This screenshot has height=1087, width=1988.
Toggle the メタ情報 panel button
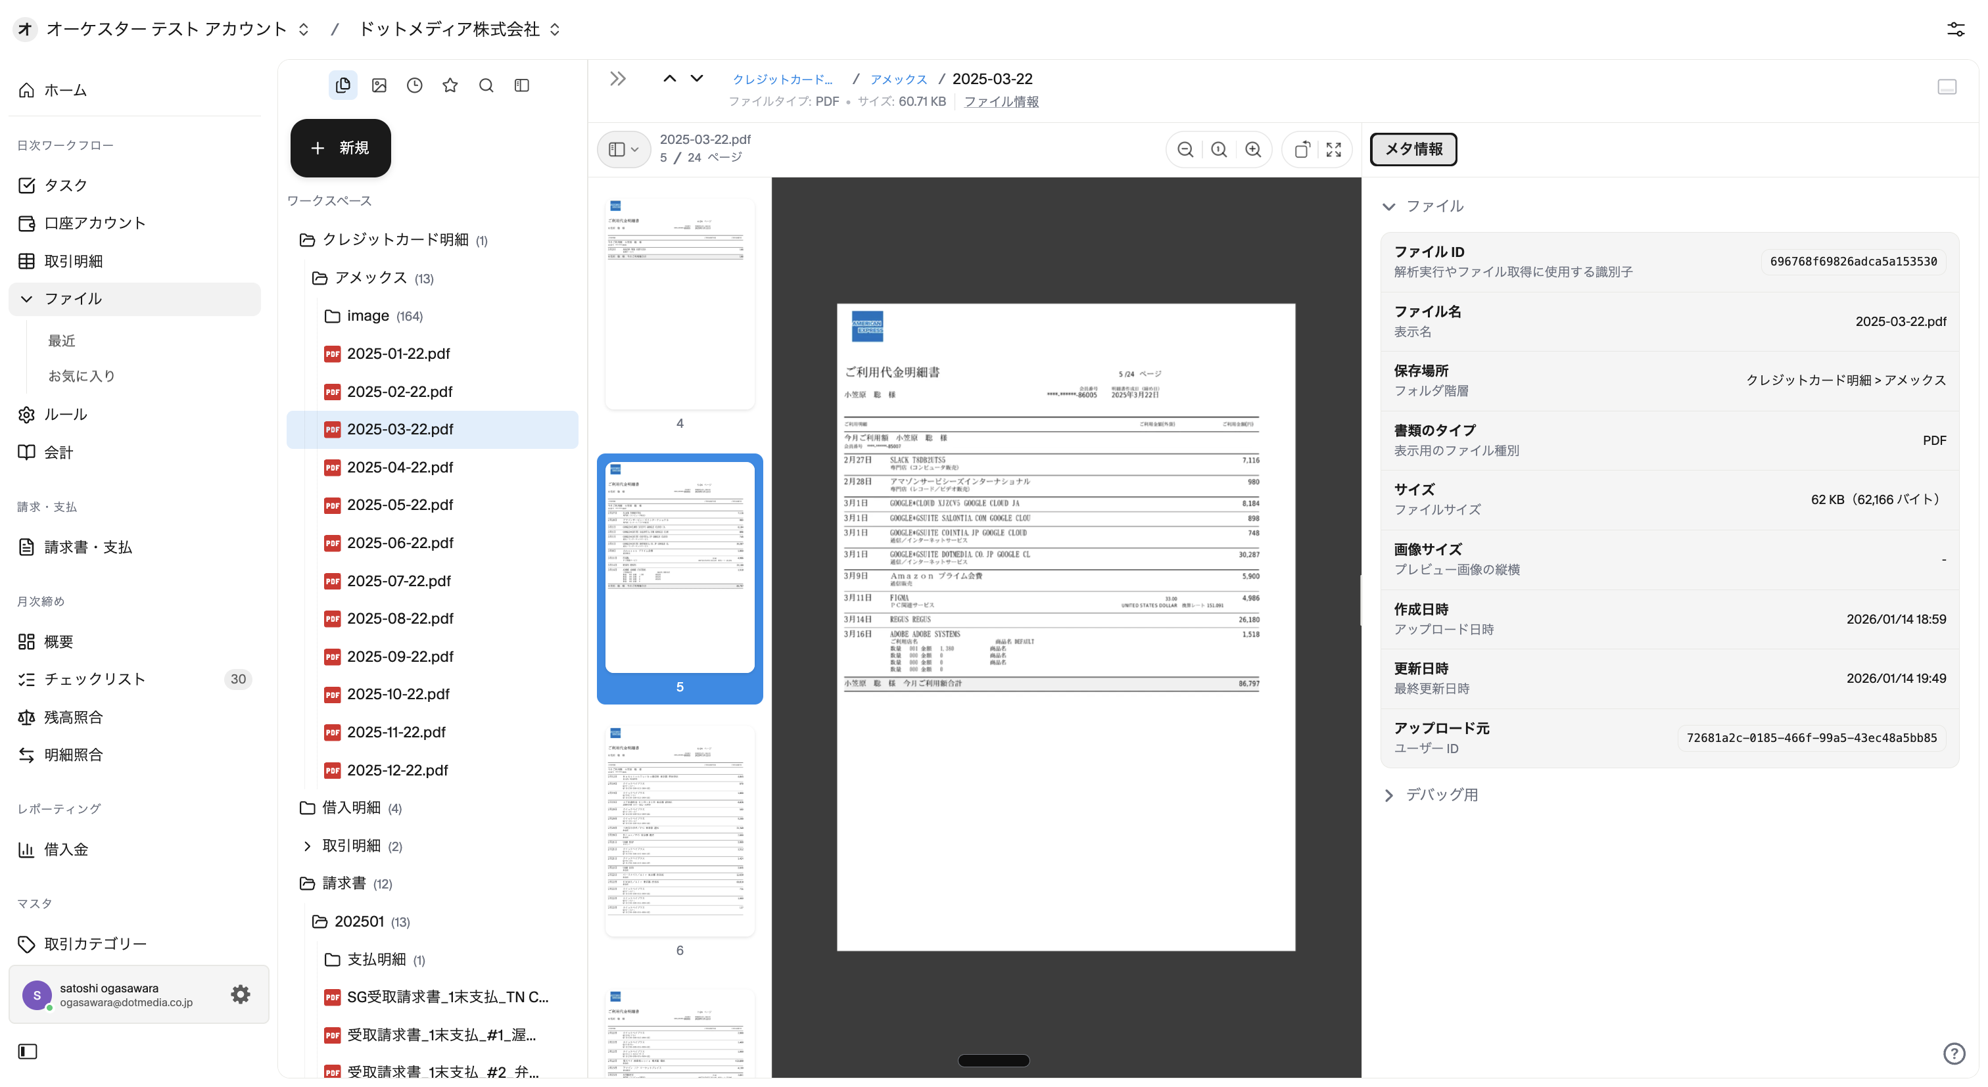(x=1413, y=149)
